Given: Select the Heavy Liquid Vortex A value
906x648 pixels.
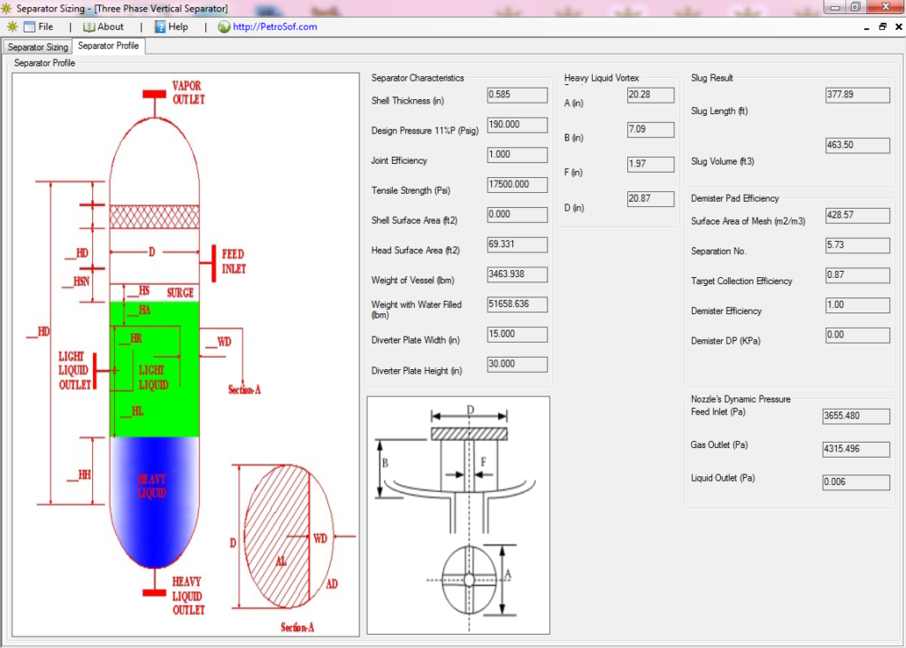Looking at the screenshot, I should (650, 95).
